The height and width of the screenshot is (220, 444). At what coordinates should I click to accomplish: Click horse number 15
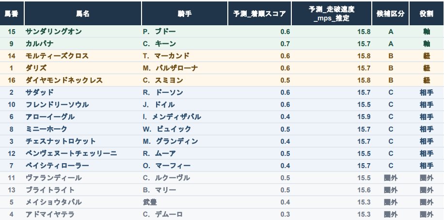pyautogui.click(x=12, y=32)
